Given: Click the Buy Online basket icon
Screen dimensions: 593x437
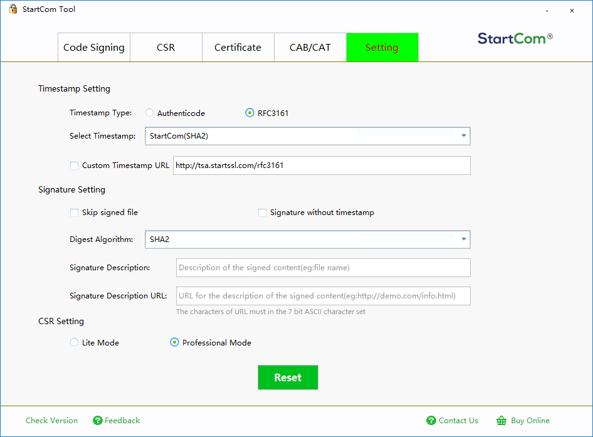Looking at the screenshot, I should (501, 420).
